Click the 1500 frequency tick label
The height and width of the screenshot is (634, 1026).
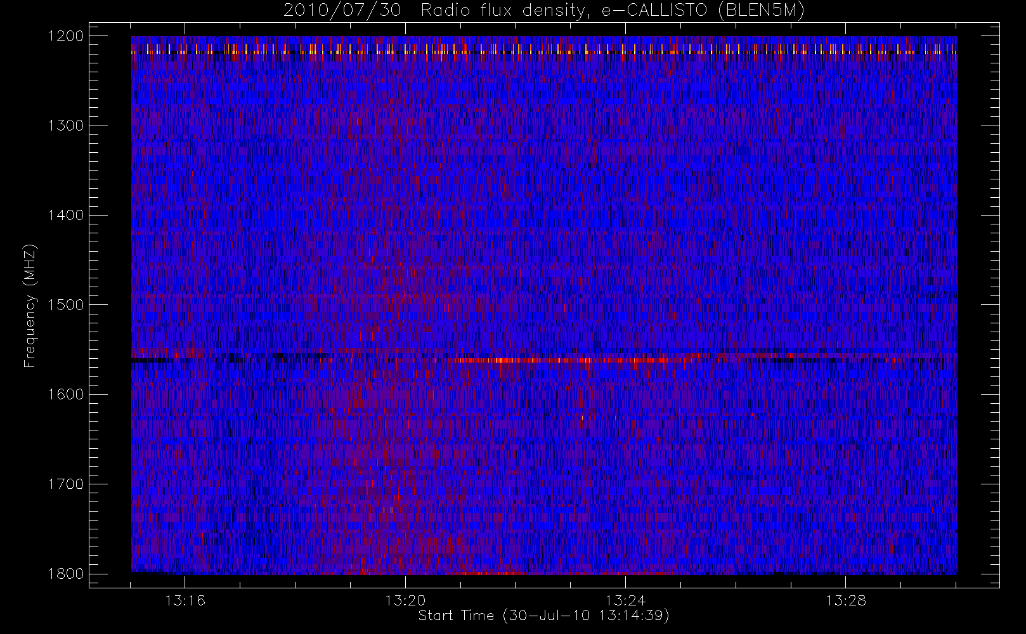66,305
